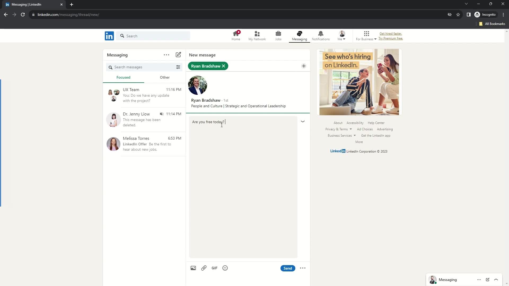Click Try Premium free link
509x286 pixels.
(x=390, y=38)
